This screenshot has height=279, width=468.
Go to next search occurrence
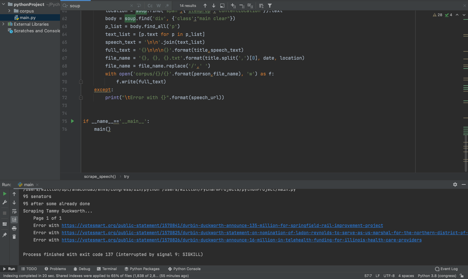point(214,6)
